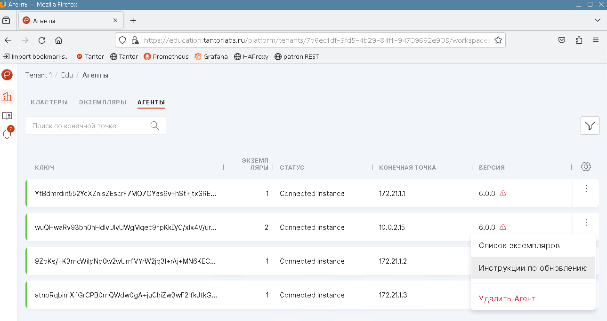Screen dimensions: 607x321
Task: Toggle three-dot menu for agent 10.0.2.15
Action: 586,222
